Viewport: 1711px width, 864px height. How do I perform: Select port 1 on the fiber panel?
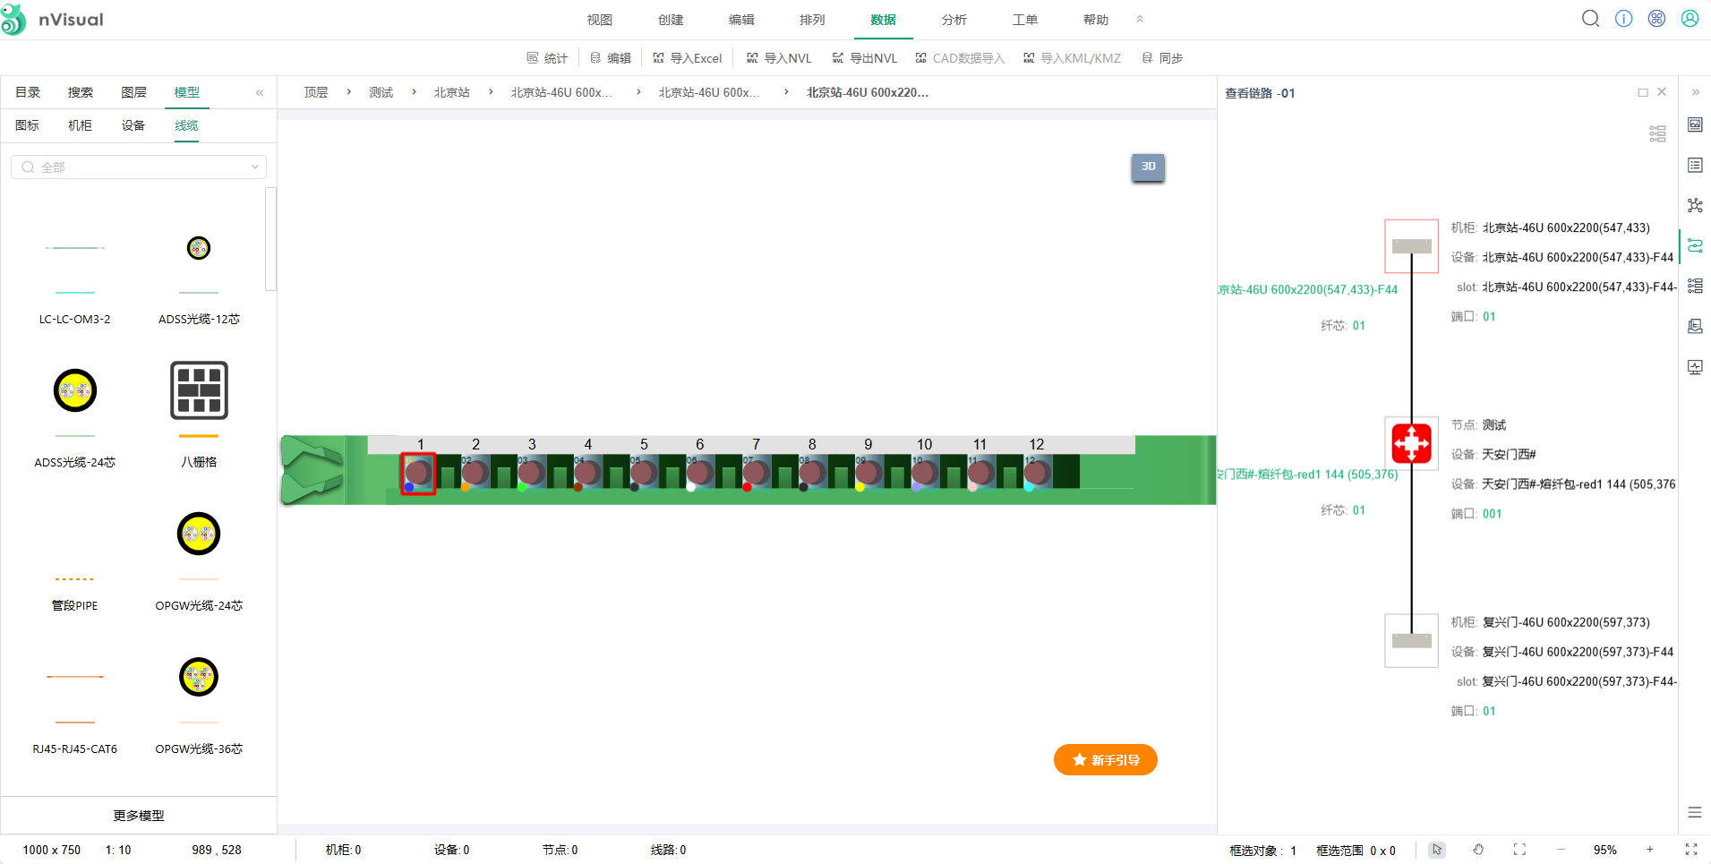(x=418, y=473)
